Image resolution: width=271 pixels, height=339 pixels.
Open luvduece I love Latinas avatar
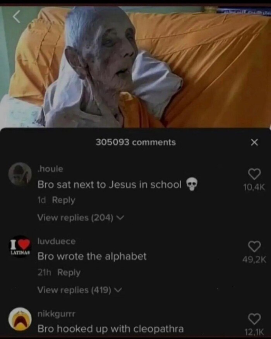(x=20, y=246)
